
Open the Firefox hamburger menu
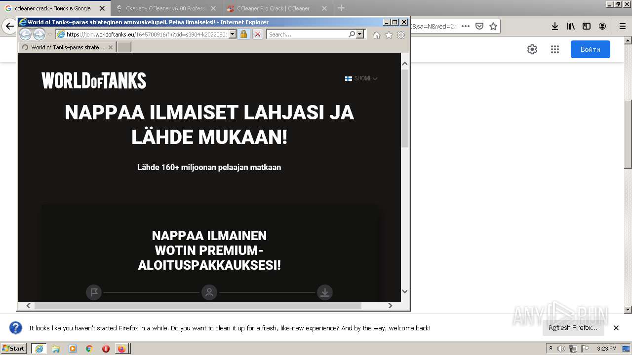click(623, 26)
